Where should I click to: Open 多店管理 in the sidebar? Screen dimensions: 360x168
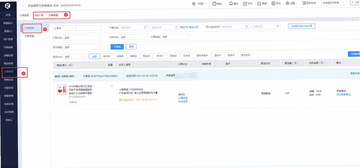pos(9,112)
